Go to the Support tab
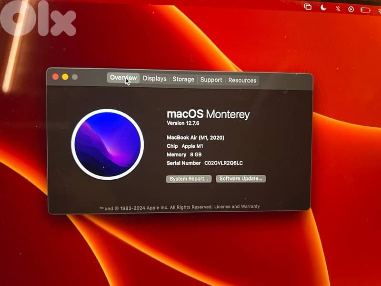The height and width of the screenshot is (286, 381). 211,80
